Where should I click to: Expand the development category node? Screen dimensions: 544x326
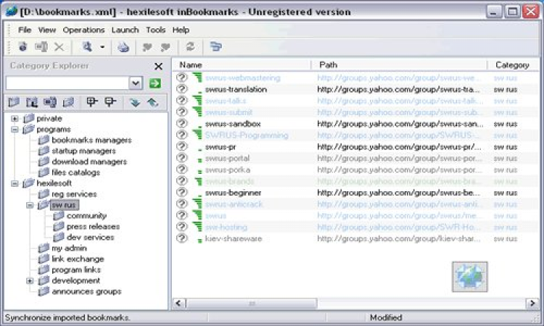[30, 281]
